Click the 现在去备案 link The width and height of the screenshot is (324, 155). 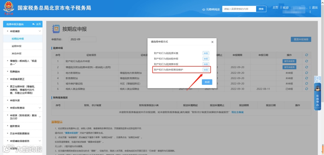click(x=237, y=112)
